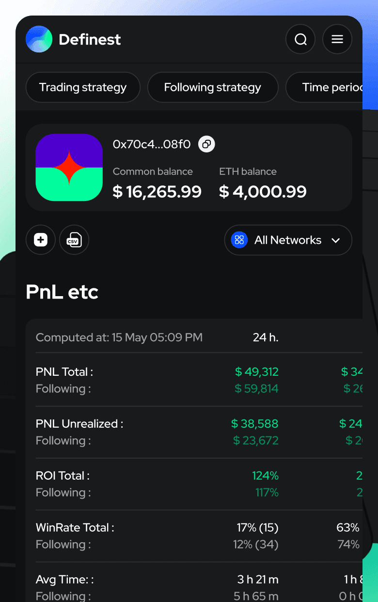Viewport: 378px width, 602px height.
Task: Click the All Networks grid icon
Action: 239,240
